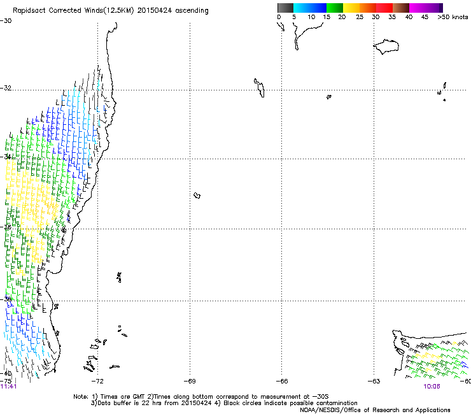Click the dark purple 45-50 knots legend segment

[x=434, y=8]
